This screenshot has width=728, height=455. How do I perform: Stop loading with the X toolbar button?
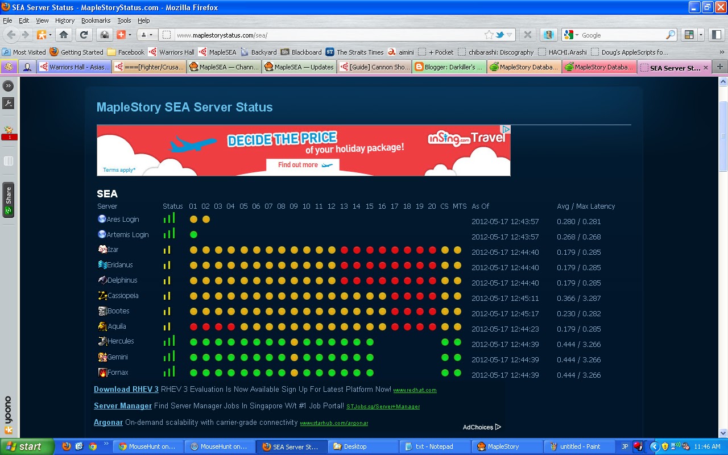point(528,35)
